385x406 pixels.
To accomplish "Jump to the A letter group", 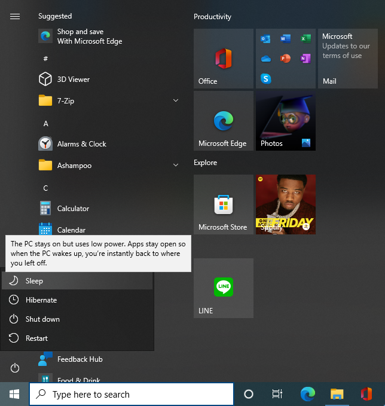I will [x=45, y=124].
